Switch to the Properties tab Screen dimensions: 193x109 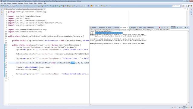(x=101, y=28)
